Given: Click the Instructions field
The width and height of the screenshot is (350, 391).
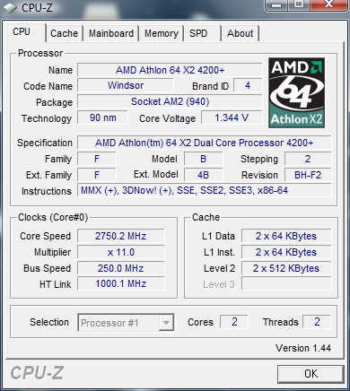Looking at the screenshot, I should coord(205,190).
